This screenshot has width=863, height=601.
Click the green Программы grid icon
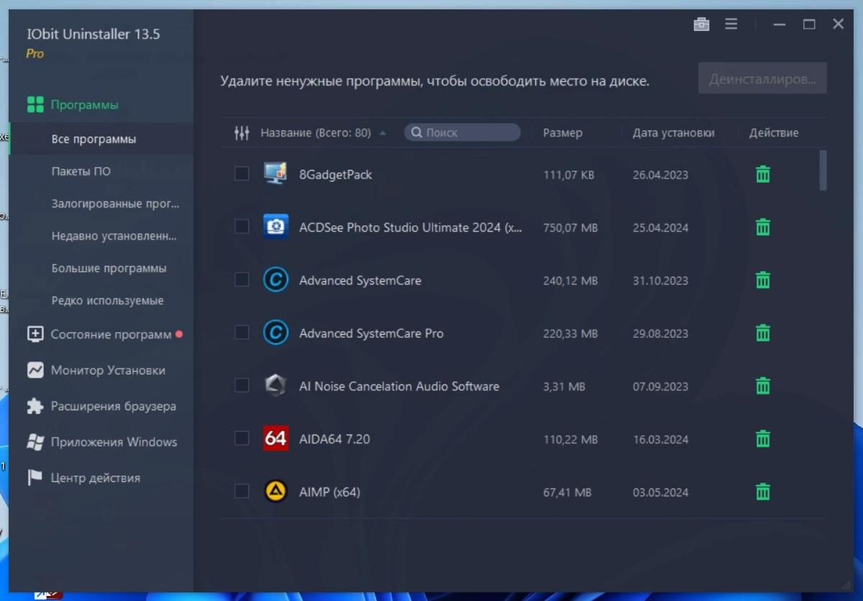click(35, 105)
